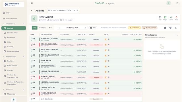The width and height of the screenshot is (182, 102).
Task: Open the hamburger menu icon
Action: pos(32,3)
